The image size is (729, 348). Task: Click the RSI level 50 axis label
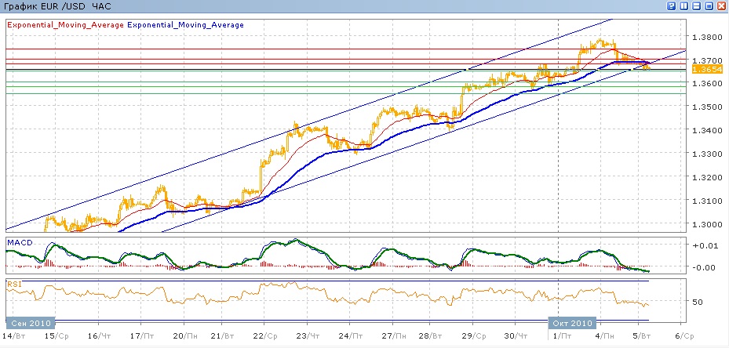(x=697, y=302)
